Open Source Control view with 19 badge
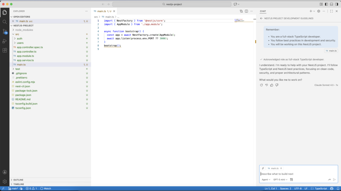 [x=5, y=32]
